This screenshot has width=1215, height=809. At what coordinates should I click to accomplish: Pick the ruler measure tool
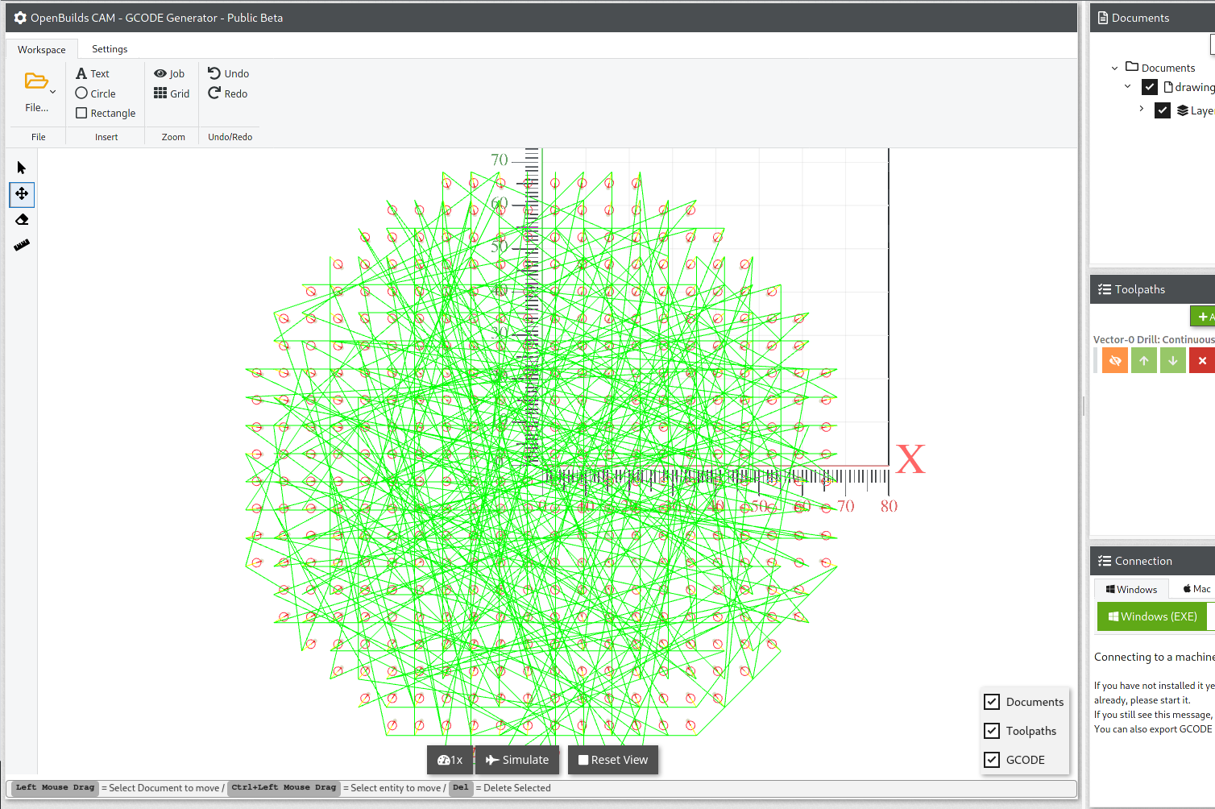click(22, 245)
